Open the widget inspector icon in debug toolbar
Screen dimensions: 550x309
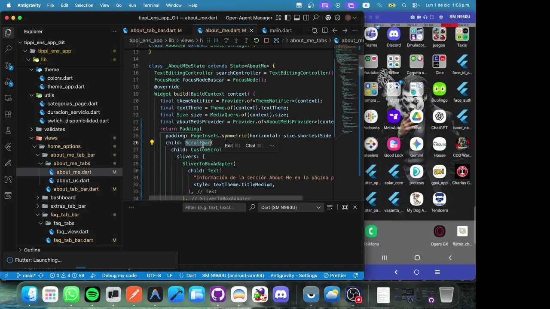pos(276,40)
